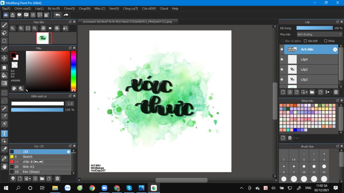This screenshot has width=344, height=193.
Task: Open the Tệp(F) menu
Action: (6, 8)
